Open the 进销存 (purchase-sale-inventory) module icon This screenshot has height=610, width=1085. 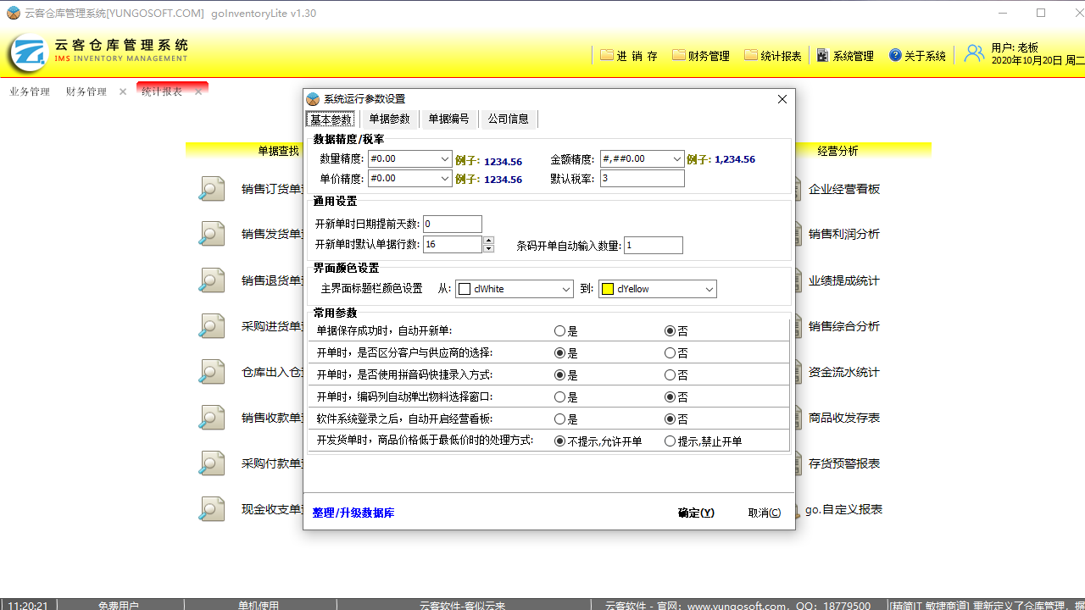[608, 53]
